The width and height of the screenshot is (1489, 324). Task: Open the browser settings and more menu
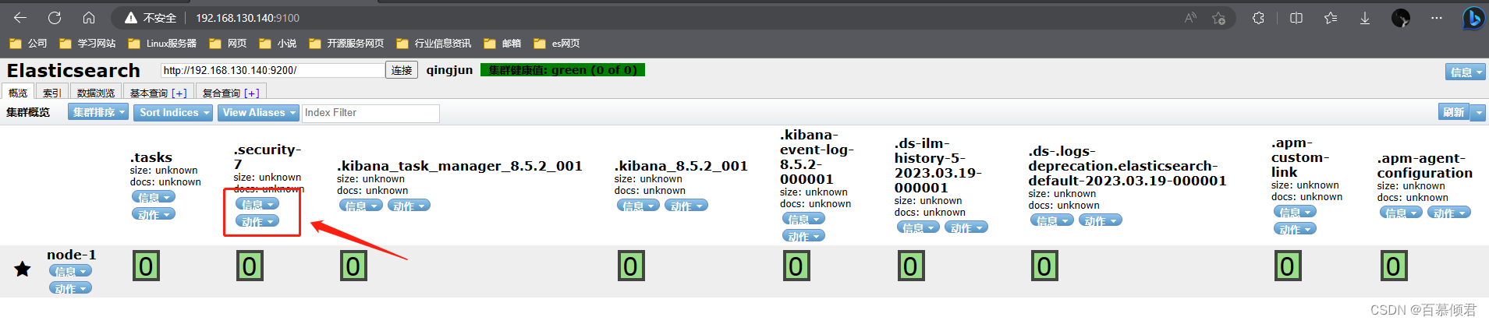tap(1436, 18)
